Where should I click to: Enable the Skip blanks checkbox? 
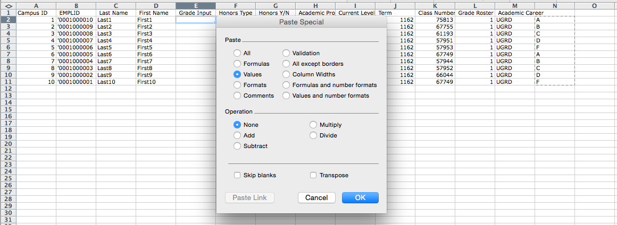tap(237, 175)
